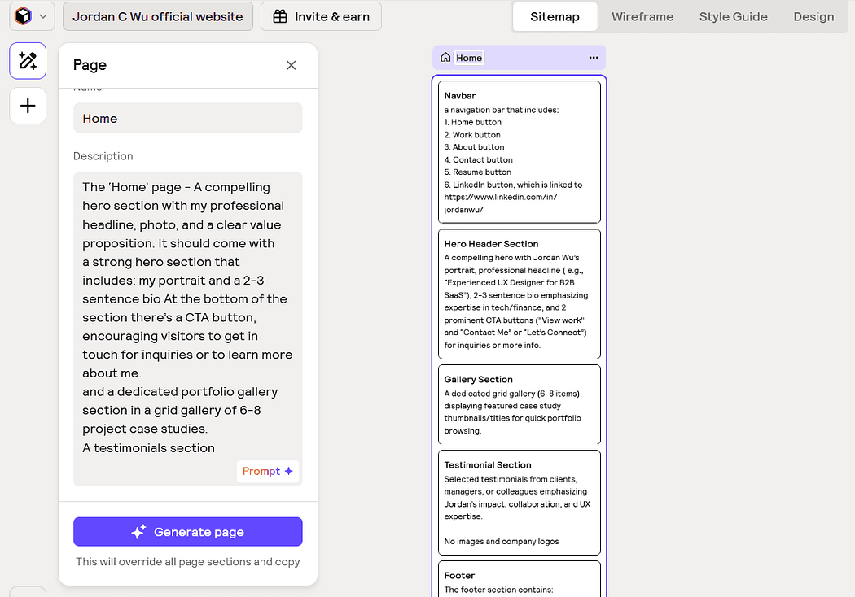The image size is (855, 597).
Task: Select the Hero Header Section card
Action: point(520,294)
